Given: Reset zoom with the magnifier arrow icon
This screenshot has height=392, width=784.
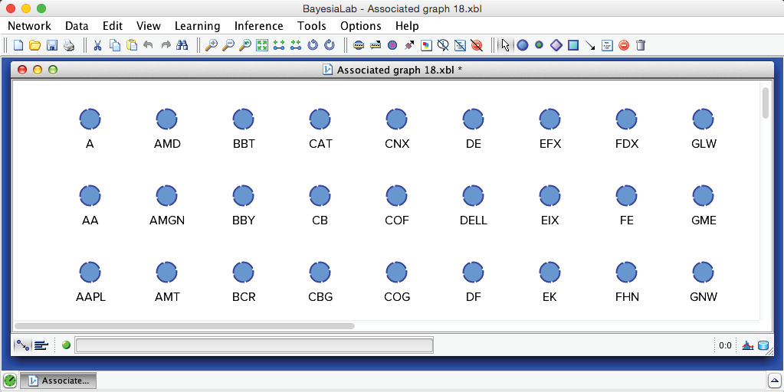Looking at the screenshot, I should 245,45.
